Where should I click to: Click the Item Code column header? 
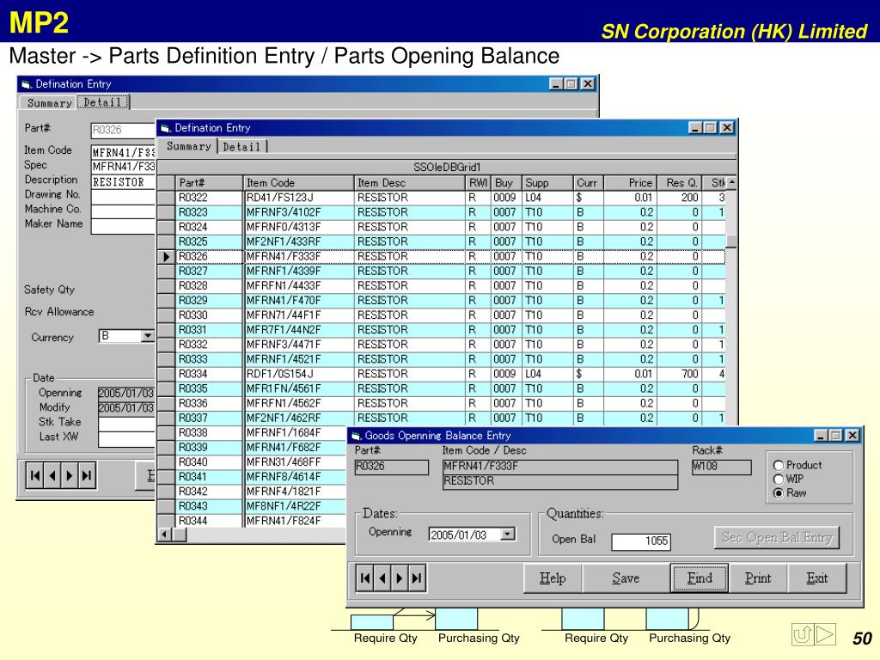(x=299, y=183)
